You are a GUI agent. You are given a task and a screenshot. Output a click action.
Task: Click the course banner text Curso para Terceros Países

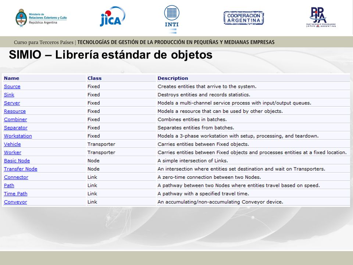43,42
